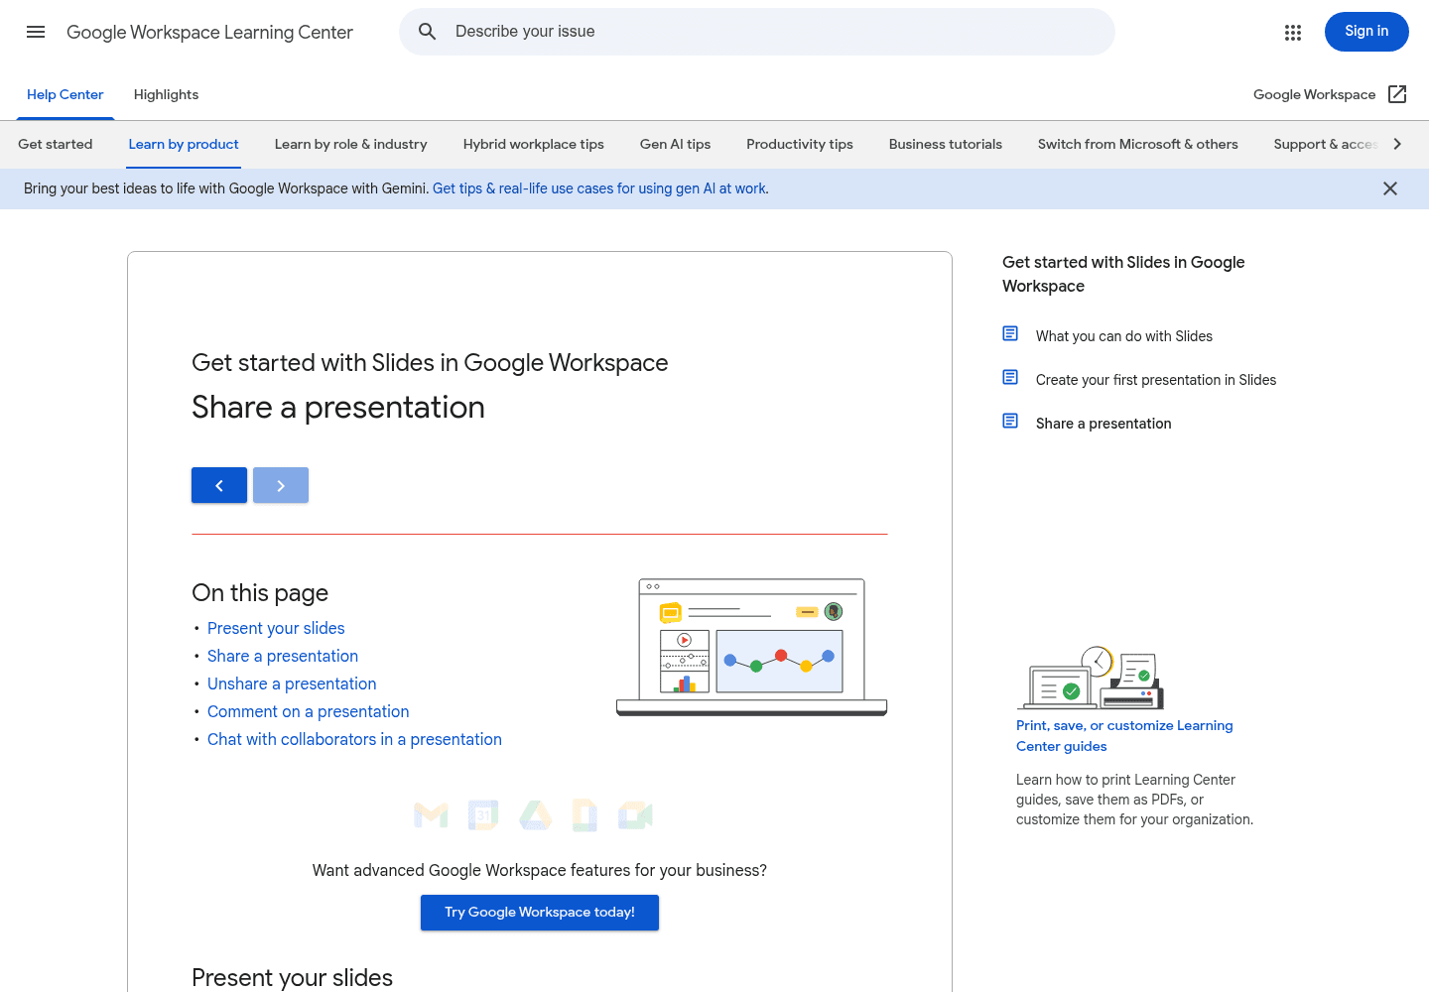Open What you can do with Slides
Viewport: 1429px width, 992px height.
(1124, 336)
